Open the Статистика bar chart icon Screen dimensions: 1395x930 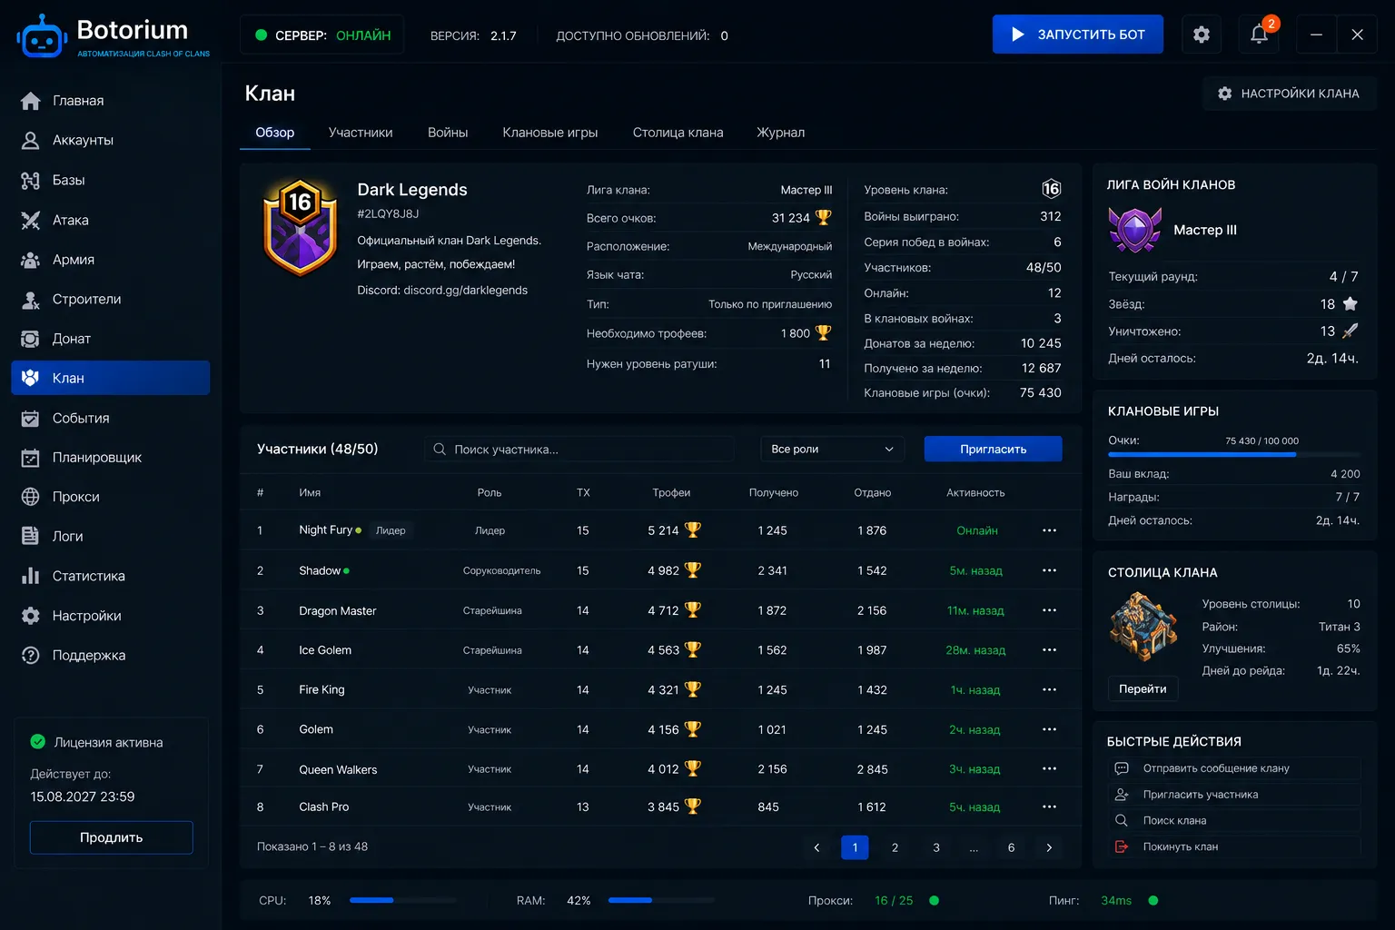[30, 576]
